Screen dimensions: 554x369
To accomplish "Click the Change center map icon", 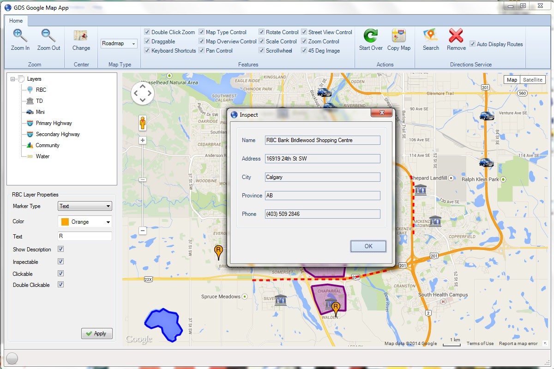I will [x=81, y=36].
